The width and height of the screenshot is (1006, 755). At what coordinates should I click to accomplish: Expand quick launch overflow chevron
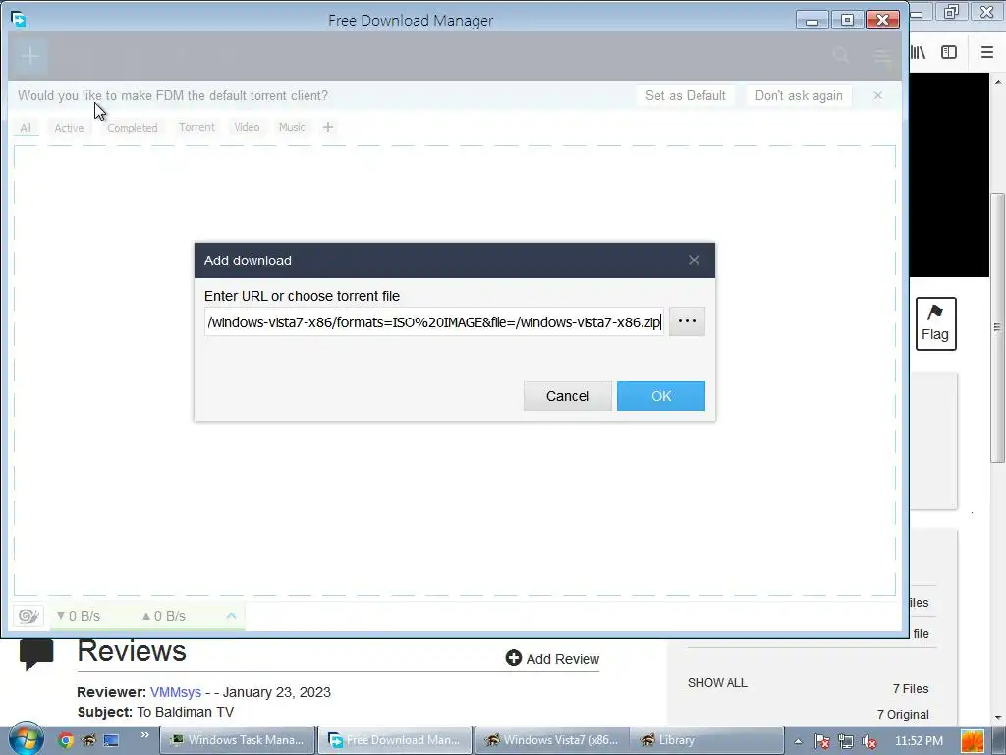[145, 735]
